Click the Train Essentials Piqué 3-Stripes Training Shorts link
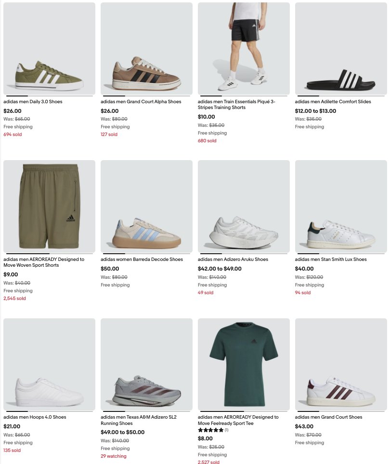The height and width of the screenshot is (464, 389). (236, 105)
